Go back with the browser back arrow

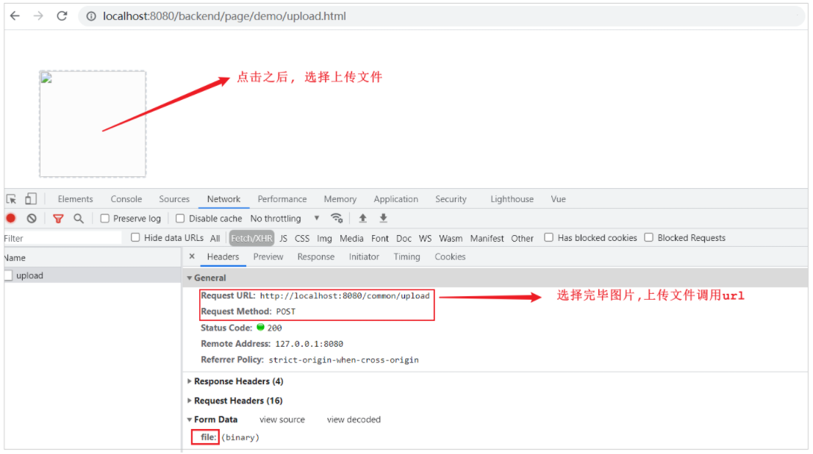(15, 16)
